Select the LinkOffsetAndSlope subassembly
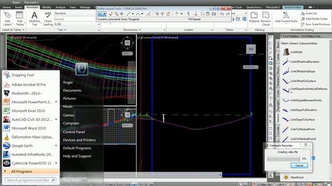Viewport: 332px width, 186px height. pos(299,71)
